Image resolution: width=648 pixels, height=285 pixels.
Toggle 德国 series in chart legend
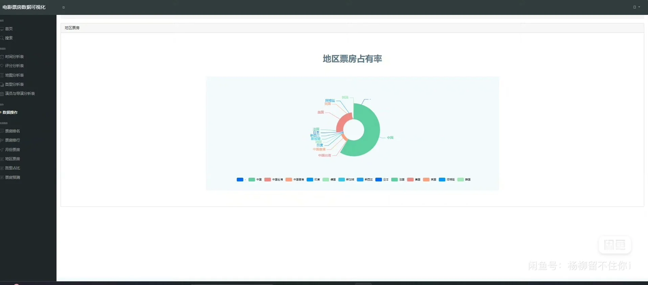tap(329, 180)
